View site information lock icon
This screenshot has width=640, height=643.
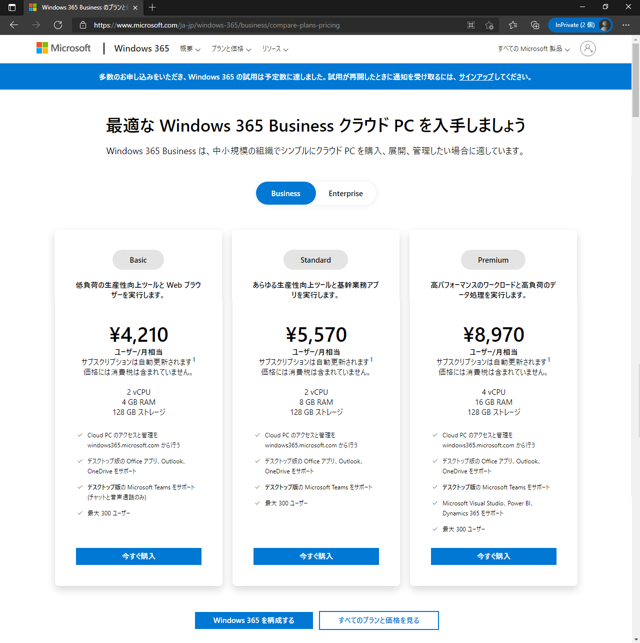pyautogui.click(x=83, y=25)
